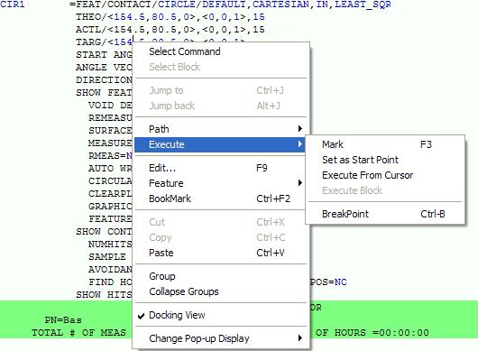Click the CIR1 feature label

13,5
